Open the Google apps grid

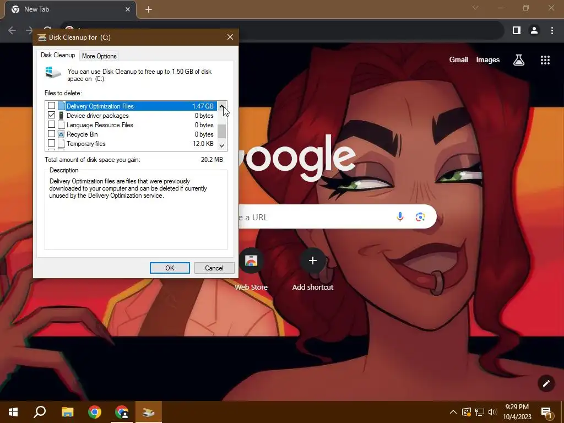click(545, 59)
